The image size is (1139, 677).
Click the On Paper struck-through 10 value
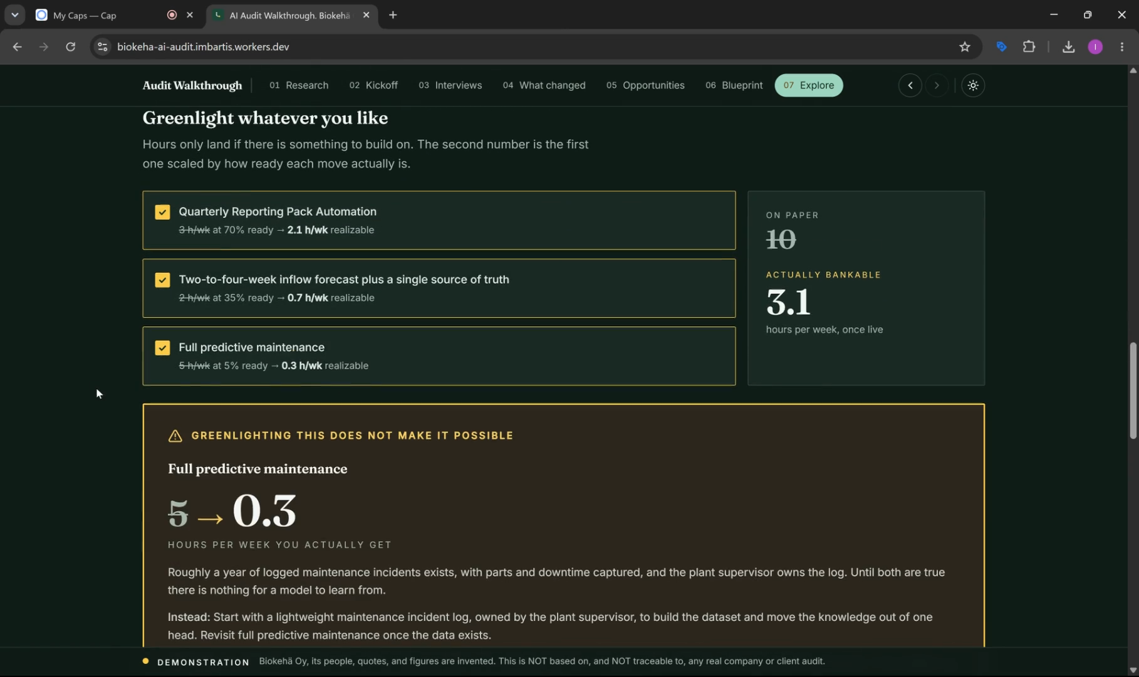click(781, 239)
